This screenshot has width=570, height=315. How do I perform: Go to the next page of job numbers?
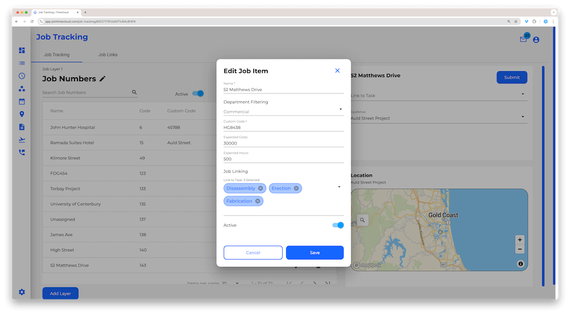[x=315, y=283]
